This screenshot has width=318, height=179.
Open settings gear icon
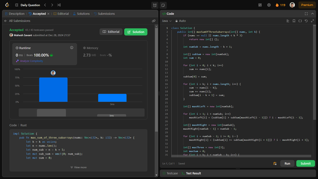pyautogui.click(x=269, y=5)
